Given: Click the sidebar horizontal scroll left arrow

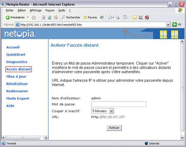Looking at the screenshot, I should tap(4, 137).
